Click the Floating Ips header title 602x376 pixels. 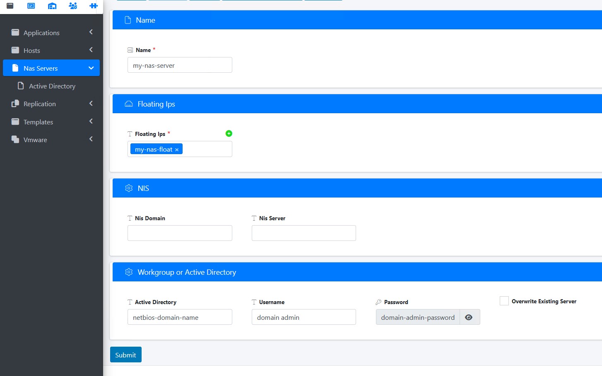point(156,104)
